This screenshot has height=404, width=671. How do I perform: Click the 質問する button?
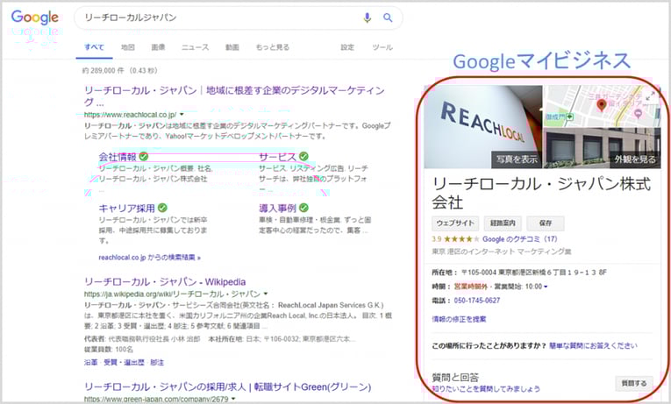pyautogui.click(x=634, y=384)
